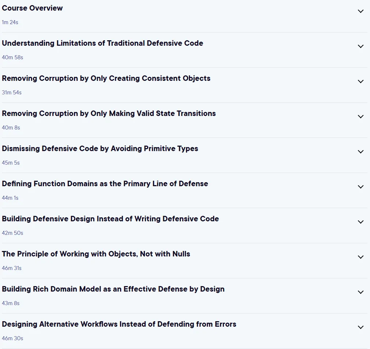Expand chevron for Removing Corruption by Only Creating Consistent Objects
Viewport: 370px width, 349px height.
pyautogui.click(x=360, y=81)
